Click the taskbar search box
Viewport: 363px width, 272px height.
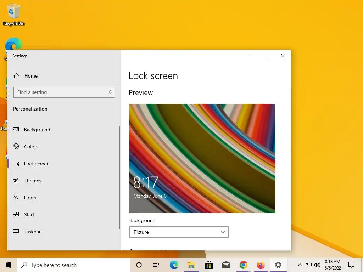coord(74,265)
